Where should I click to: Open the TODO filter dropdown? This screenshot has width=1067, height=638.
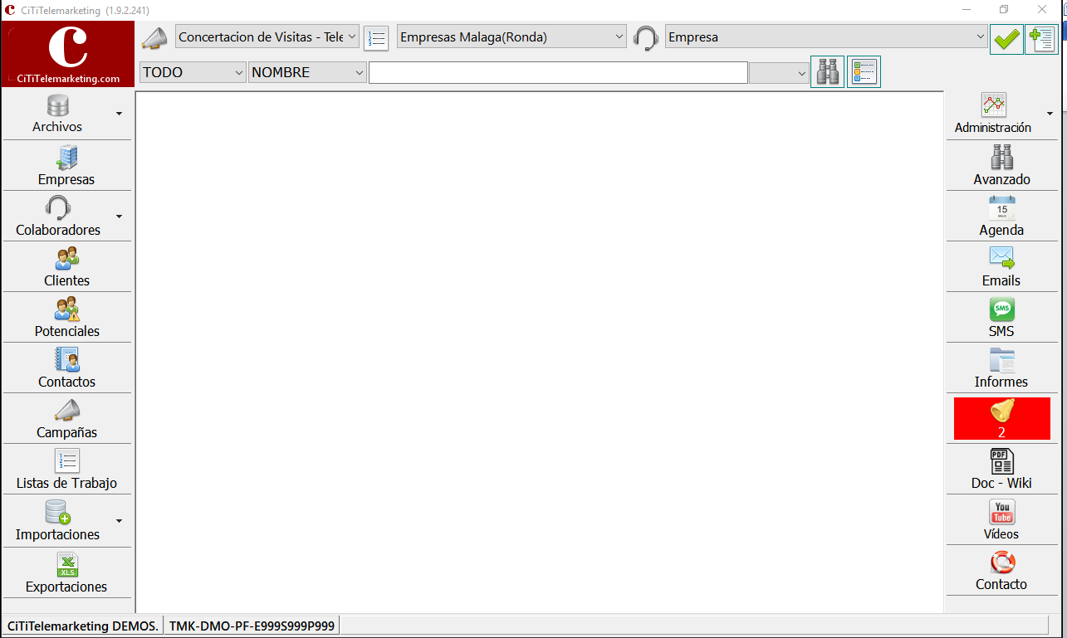tap(193, 72)
